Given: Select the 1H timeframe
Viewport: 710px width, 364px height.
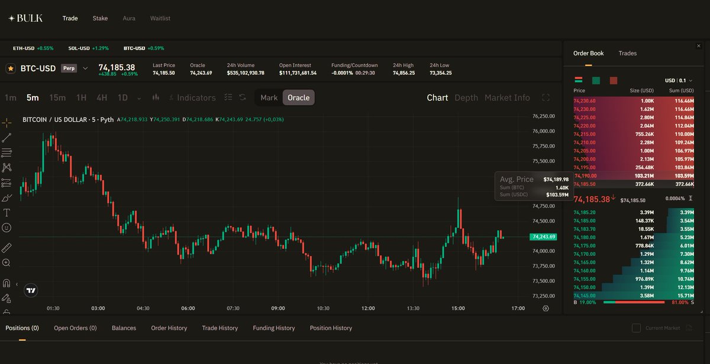Looking at the screenshot, I should pyautogui.click(x=81, y=97).
